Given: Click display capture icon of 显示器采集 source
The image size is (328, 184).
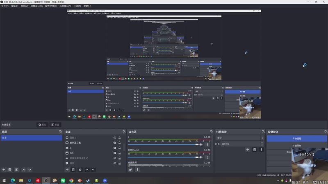Looking at the screenshot, I should 67,143.
